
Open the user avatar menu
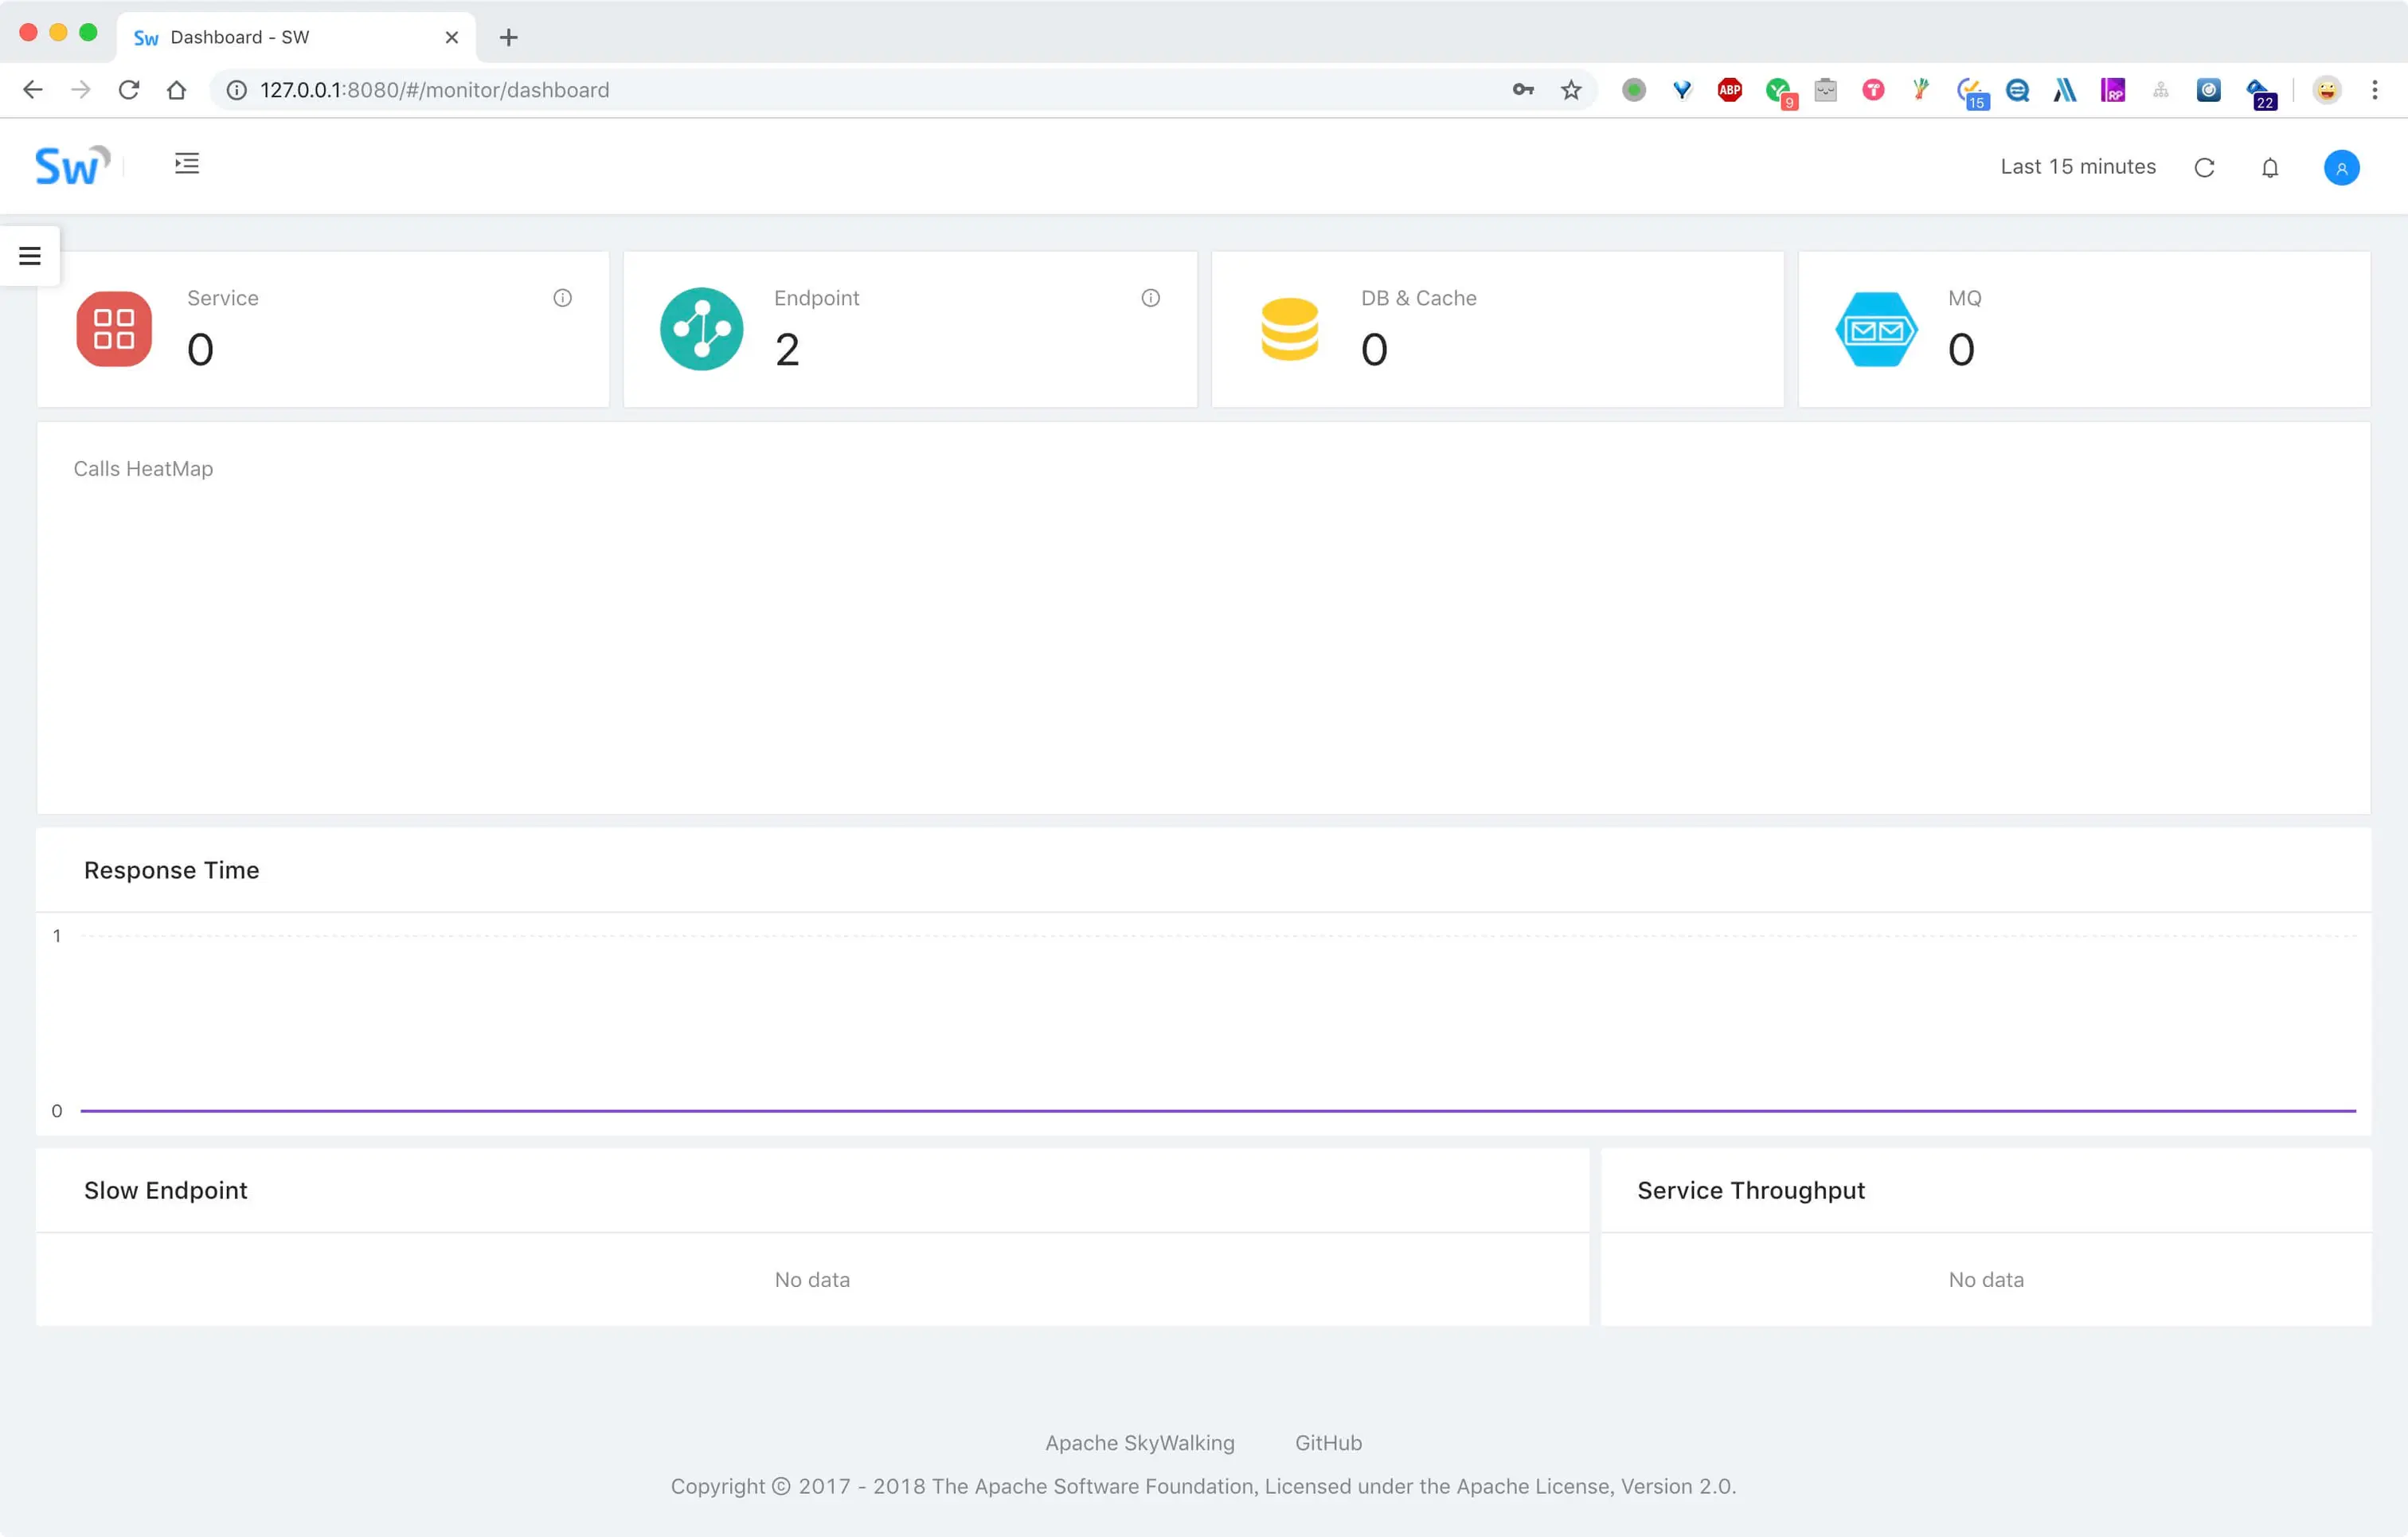pyautogui.click(x=2341, y=168)
